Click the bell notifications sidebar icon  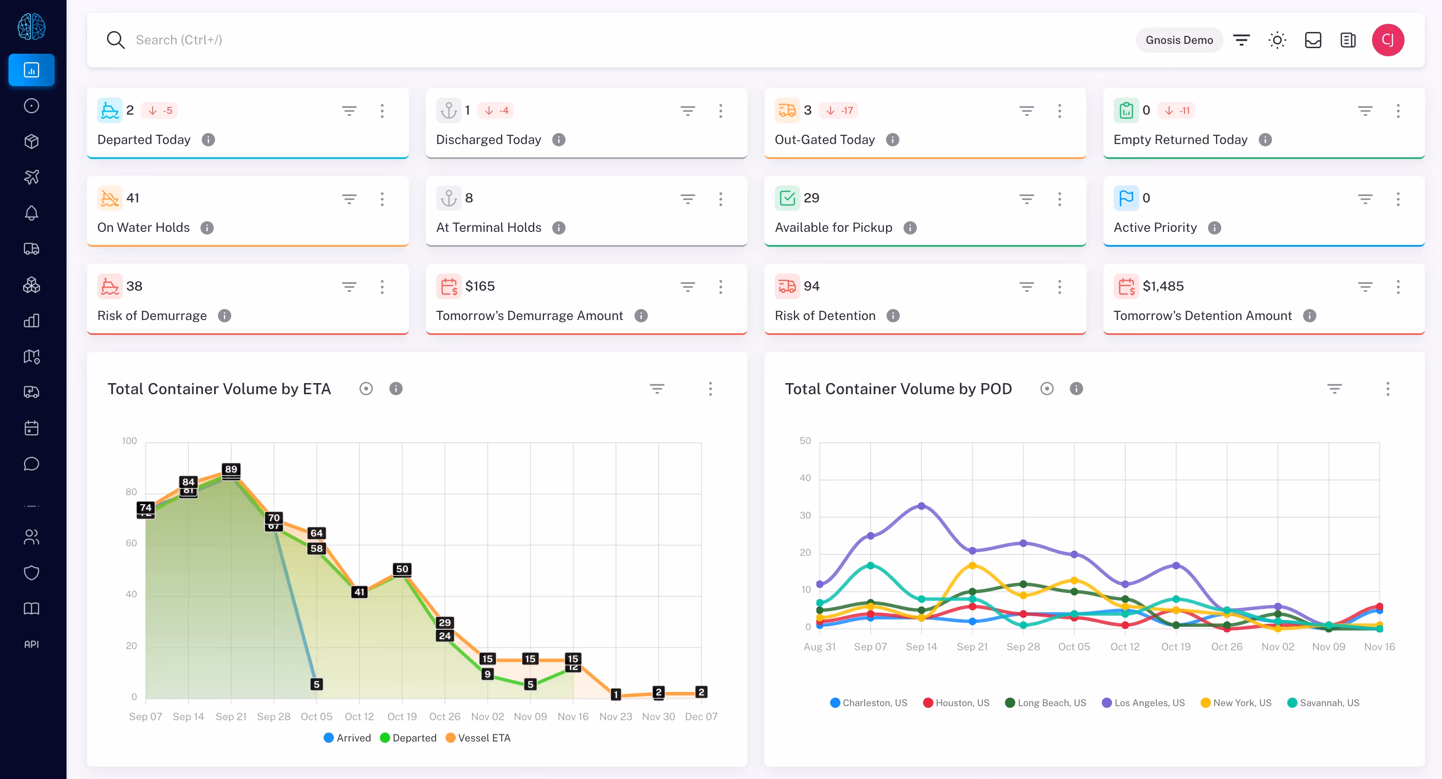tap(32, 213)
